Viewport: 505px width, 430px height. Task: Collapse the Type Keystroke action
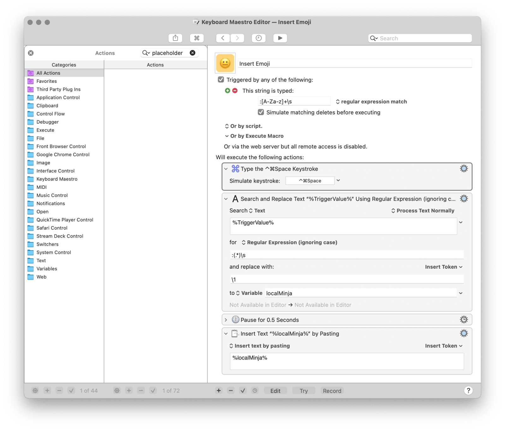click(226, 169)
